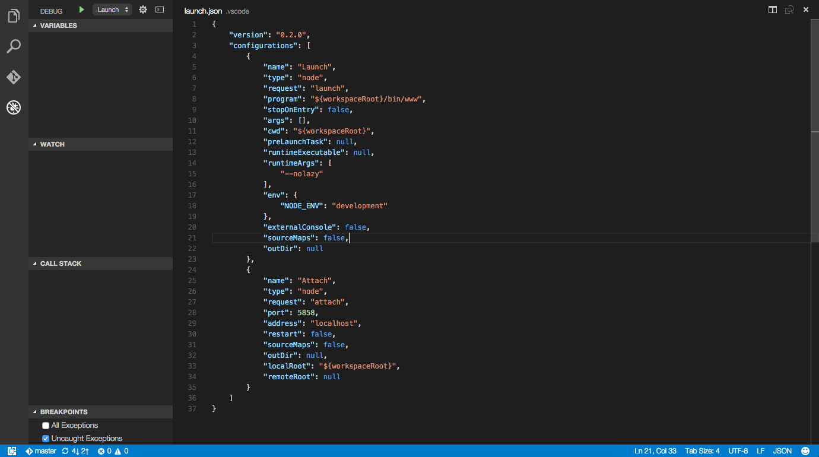Change language mode from JSON in status bar
The image size is (819, 457).
tap(782, 451)
